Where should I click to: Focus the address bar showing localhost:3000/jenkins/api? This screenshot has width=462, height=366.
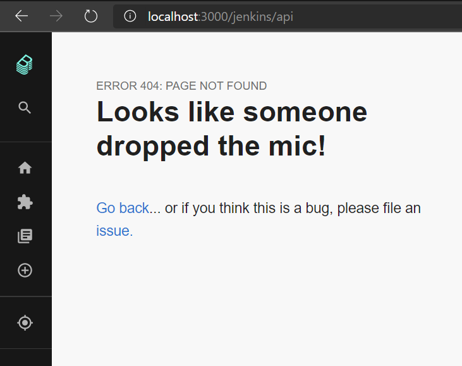click(288, 16)
